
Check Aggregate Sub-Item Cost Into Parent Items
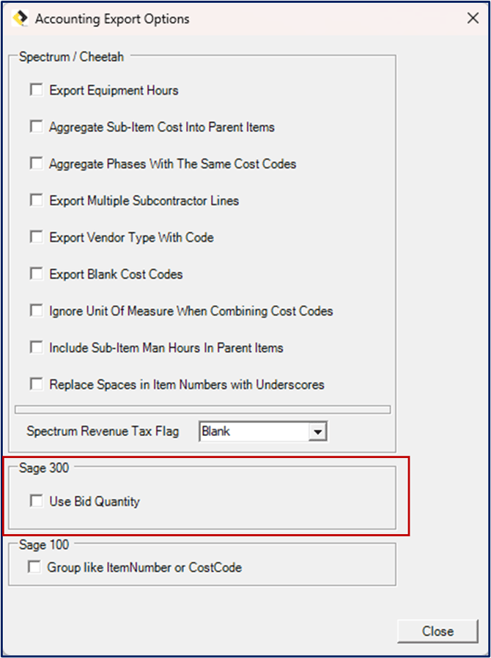coord(36,126)
